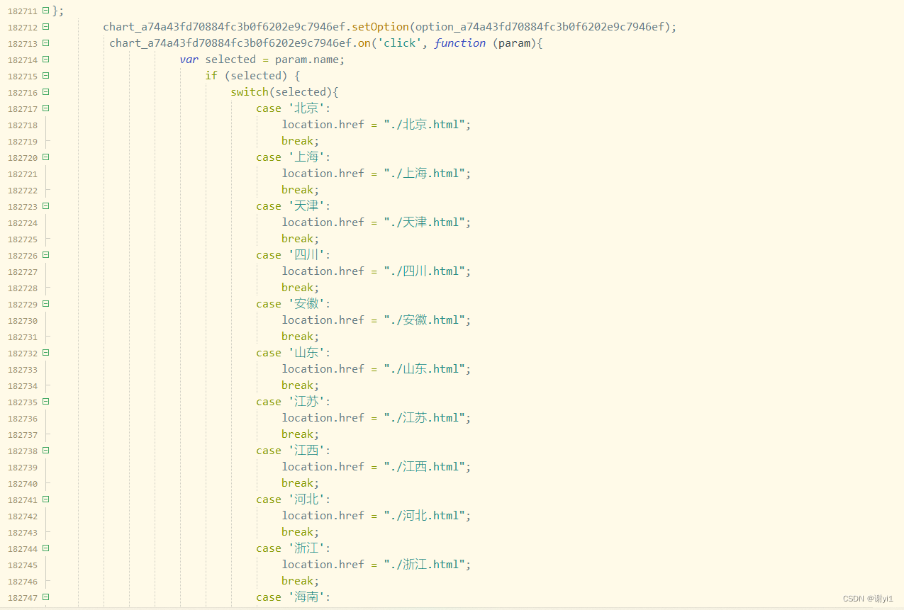This screenshot has height=610, width=904.
Task: Click the fold icon next to case '天津'
Action: click(45, 206)
